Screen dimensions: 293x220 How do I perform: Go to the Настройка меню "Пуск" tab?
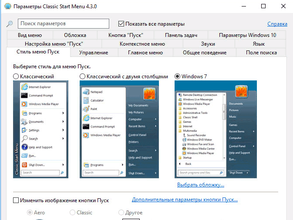pos(54,44)
